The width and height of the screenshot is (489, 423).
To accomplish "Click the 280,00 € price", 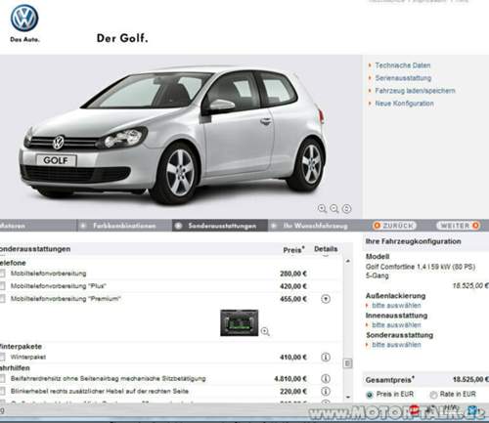I will coord(293,274).
